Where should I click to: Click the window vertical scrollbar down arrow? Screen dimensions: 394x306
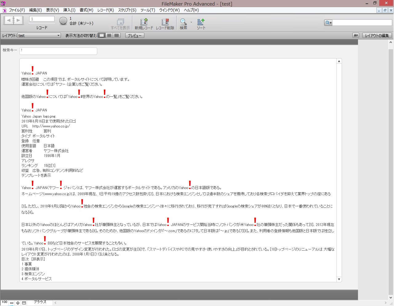[x=391, y=297]
